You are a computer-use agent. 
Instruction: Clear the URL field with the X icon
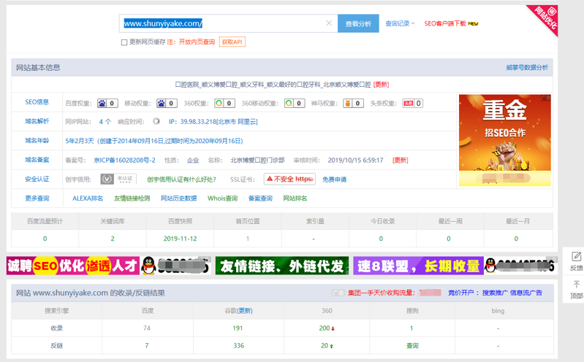(329, 23)
